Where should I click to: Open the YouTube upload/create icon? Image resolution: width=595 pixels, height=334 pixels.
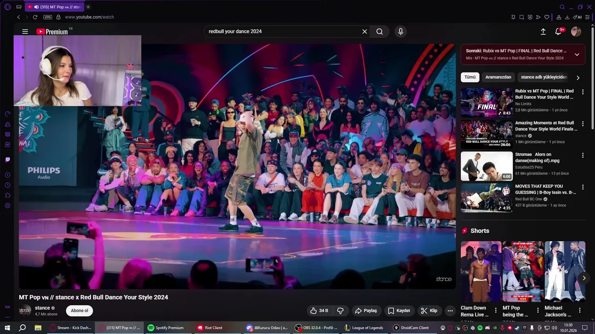[543, 32]
